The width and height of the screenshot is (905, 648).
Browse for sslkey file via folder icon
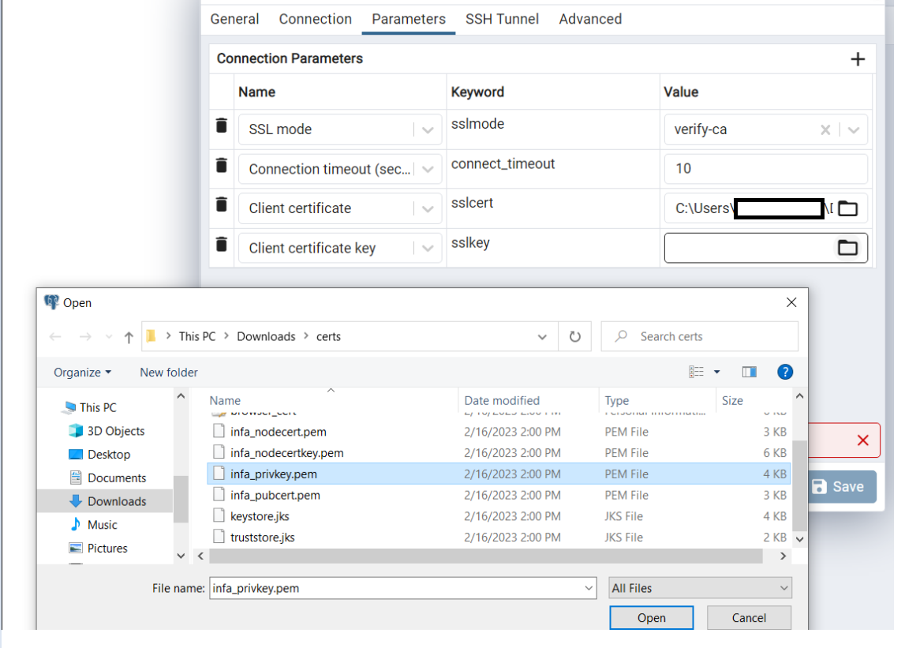pyautogui.click(x=847, y=248)
